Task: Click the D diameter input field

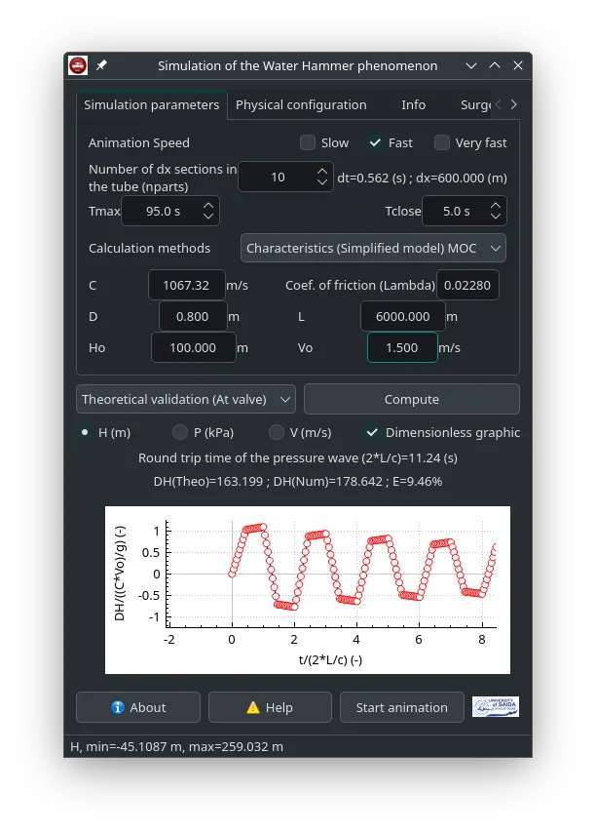Action: (x=193, y=317)
